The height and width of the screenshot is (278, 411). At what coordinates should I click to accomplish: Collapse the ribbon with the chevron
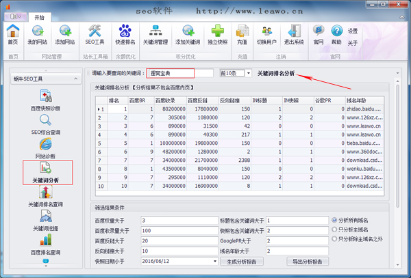tap(402, 18)
